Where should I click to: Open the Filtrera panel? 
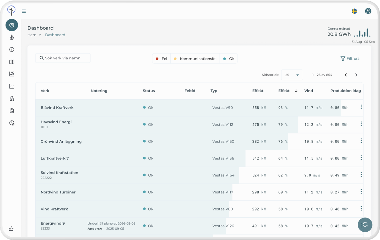(350, 58)
